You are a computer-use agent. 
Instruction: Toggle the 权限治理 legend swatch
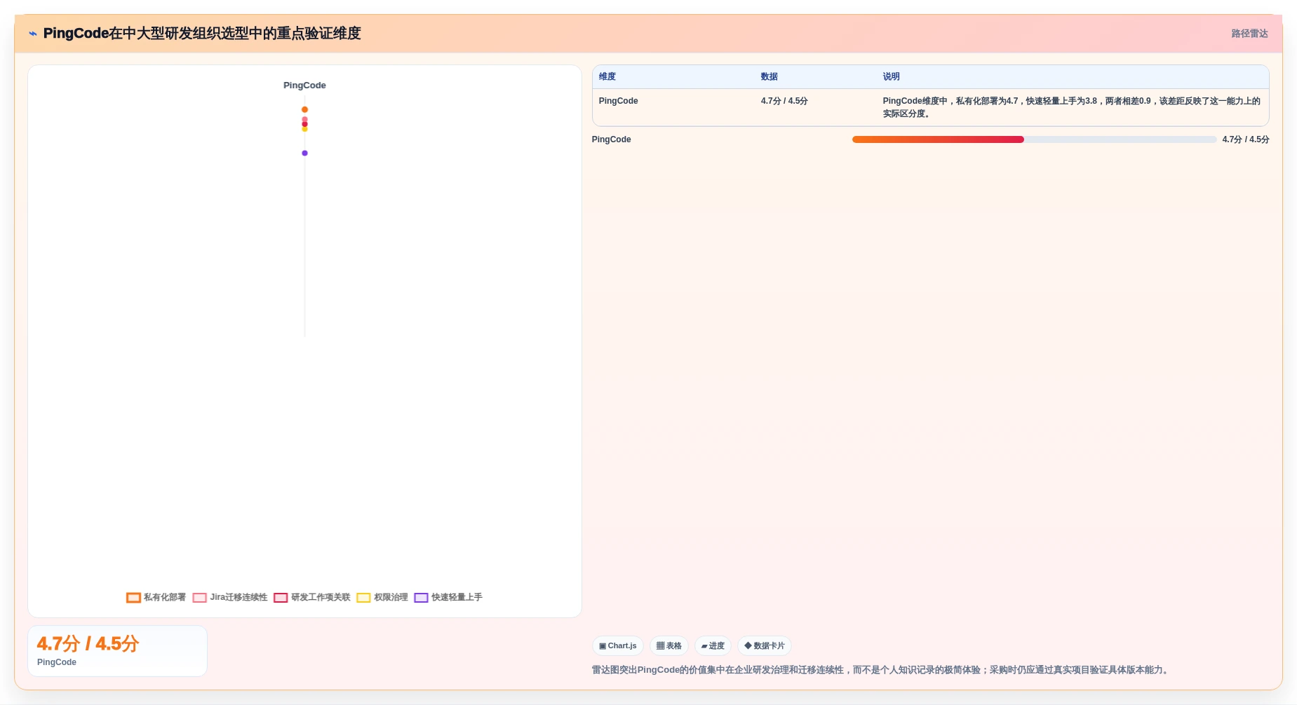(x=363, y=598)
